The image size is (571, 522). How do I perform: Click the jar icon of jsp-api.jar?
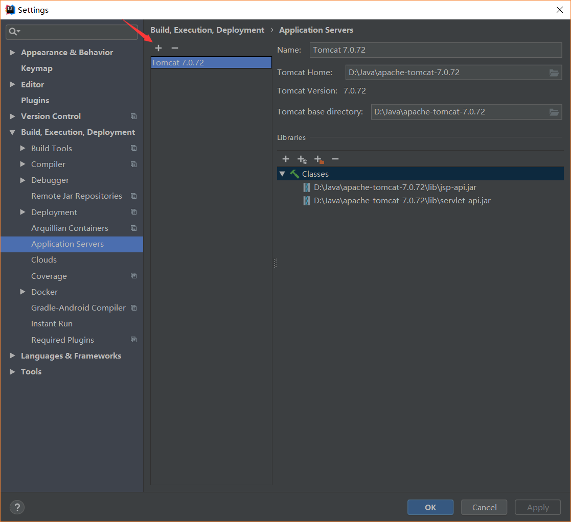(x=307, y=187)
